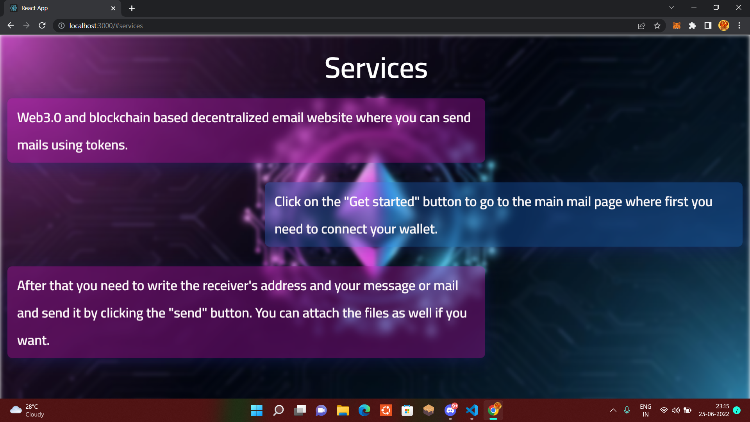Bookmark this page with star icon
750x422 pixels.
tap(657, 26)
